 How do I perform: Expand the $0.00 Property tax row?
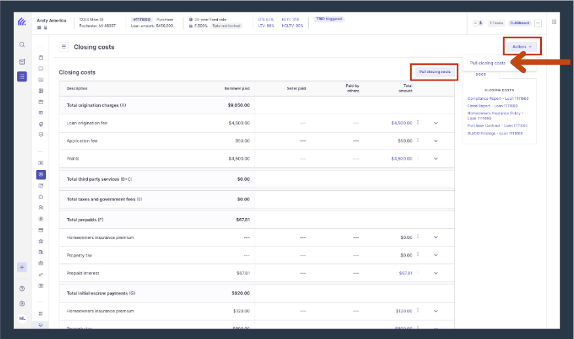pyautogui.click(x=436, y=255)
